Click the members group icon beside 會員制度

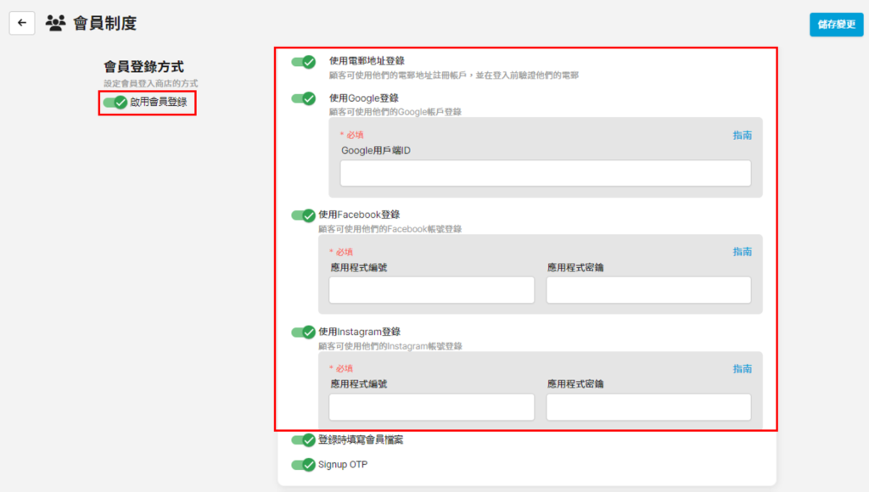pos(55,23)
